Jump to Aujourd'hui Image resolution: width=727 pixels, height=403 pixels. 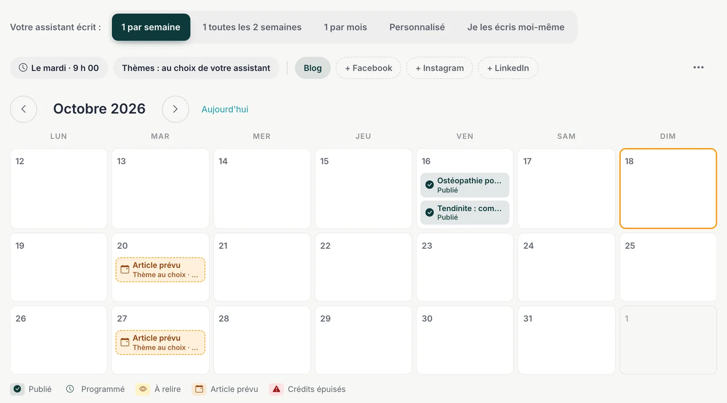point(225,109)
